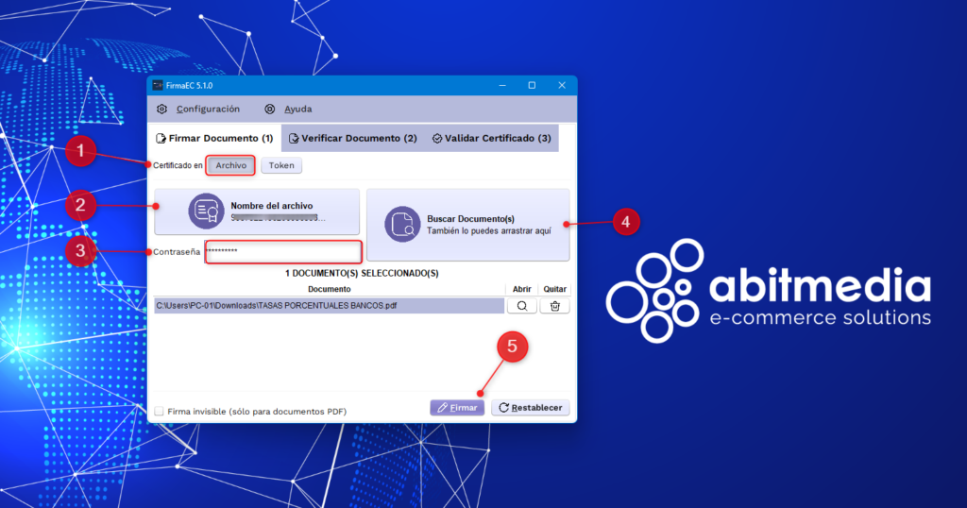Select Archivo certificate option
Image resolution: width=967 pixels, height=508 pixels.
pyautogui.click(x=230, y=165)
